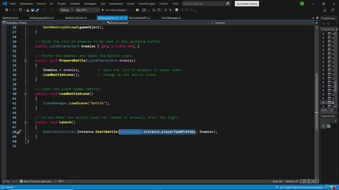Click the save file toolbar icon
The width and height of the screenshot is (339, 190).
[x=32, y=10]
